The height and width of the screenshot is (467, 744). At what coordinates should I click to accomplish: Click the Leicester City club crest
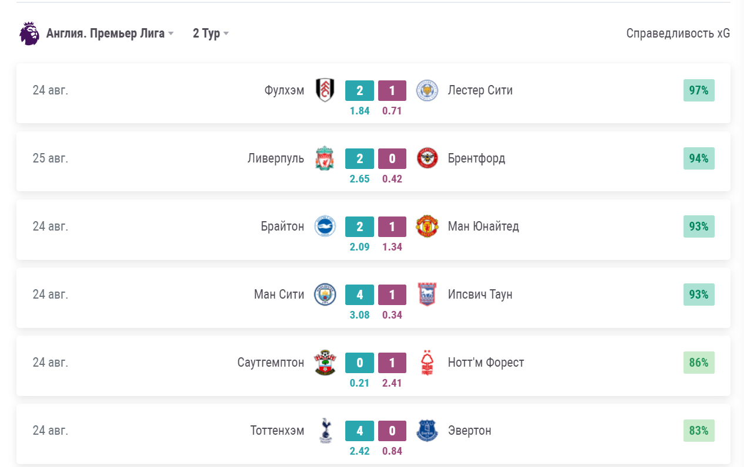coord(427,90)
